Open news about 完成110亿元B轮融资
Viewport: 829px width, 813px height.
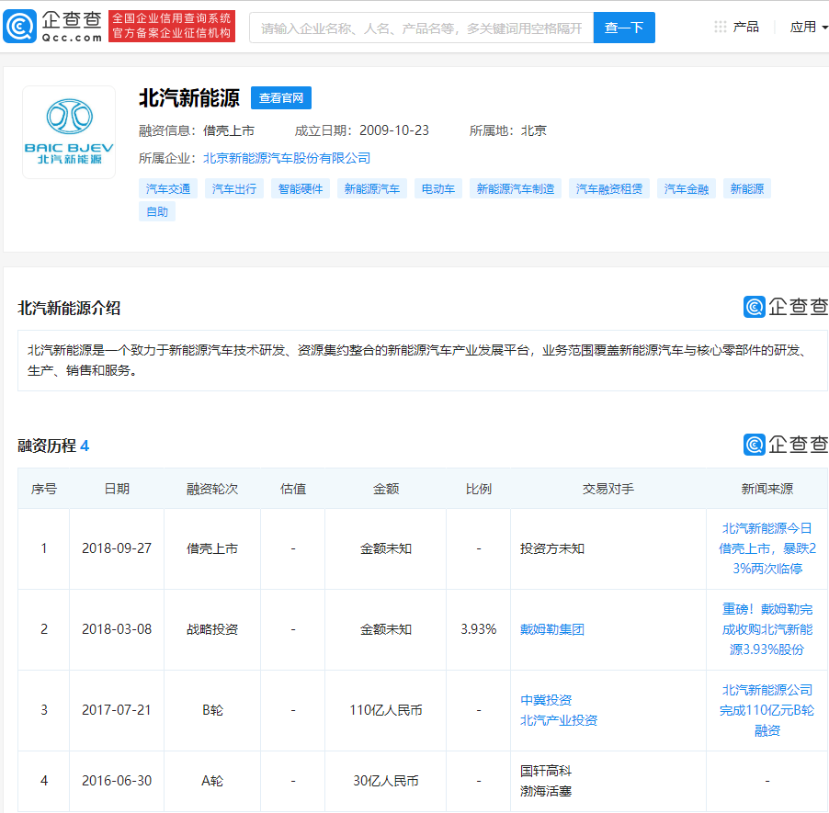coord(767,710)
